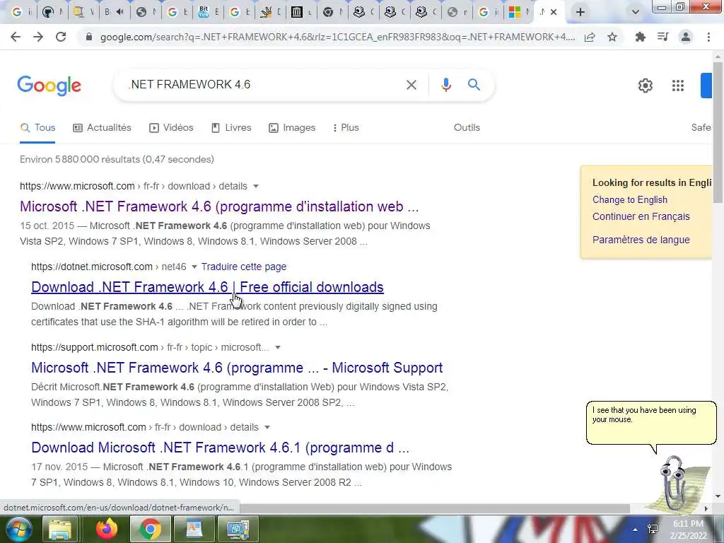Reload the current Google search page
The height and width of the screenshot is (543, 724).
61,37
